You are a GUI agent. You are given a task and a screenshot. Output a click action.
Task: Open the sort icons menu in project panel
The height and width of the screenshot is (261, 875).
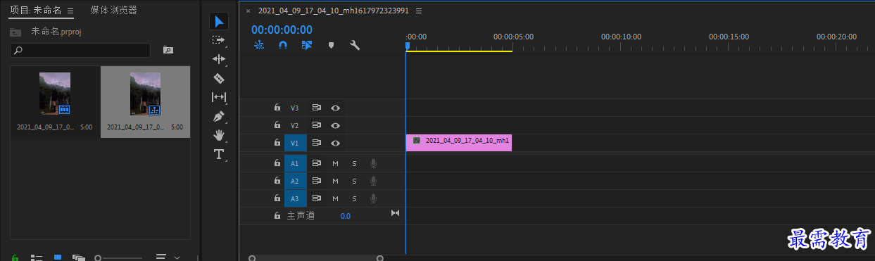pos(160,257)
